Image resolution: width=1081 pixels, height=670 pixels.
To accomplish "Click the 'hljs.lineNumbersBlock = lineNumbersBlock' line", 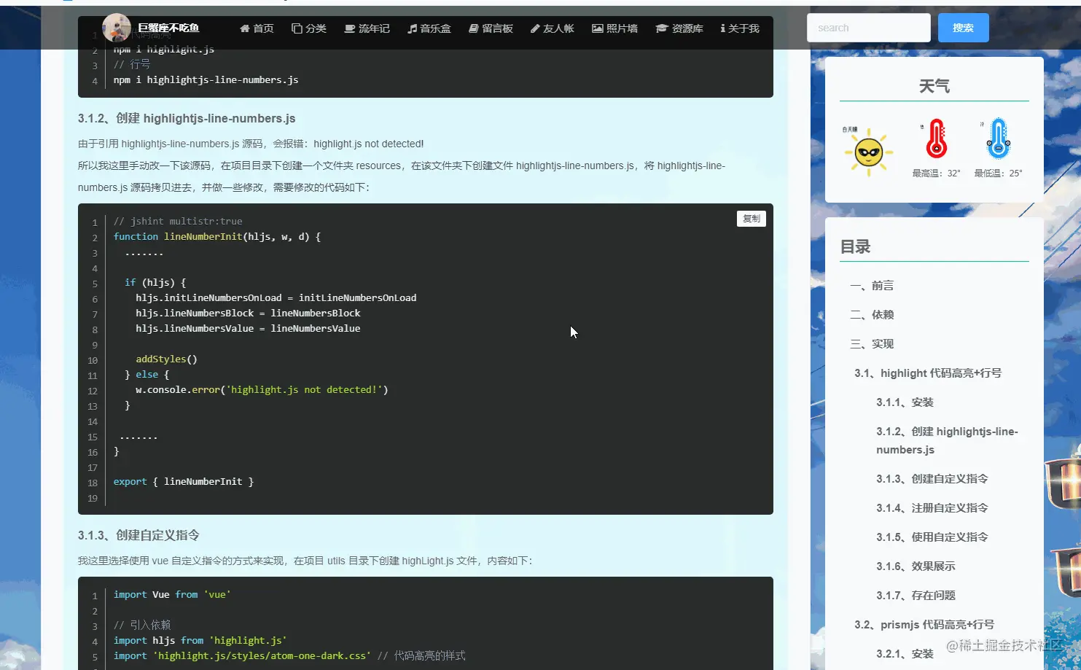I will [248, 313].
